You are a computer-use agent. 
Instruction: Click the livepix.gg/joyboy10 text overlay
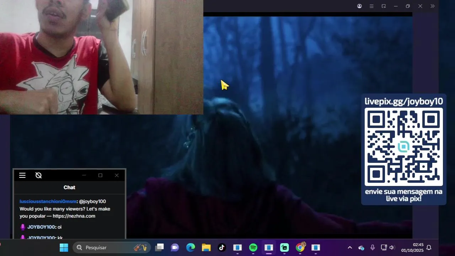point(404,101)
